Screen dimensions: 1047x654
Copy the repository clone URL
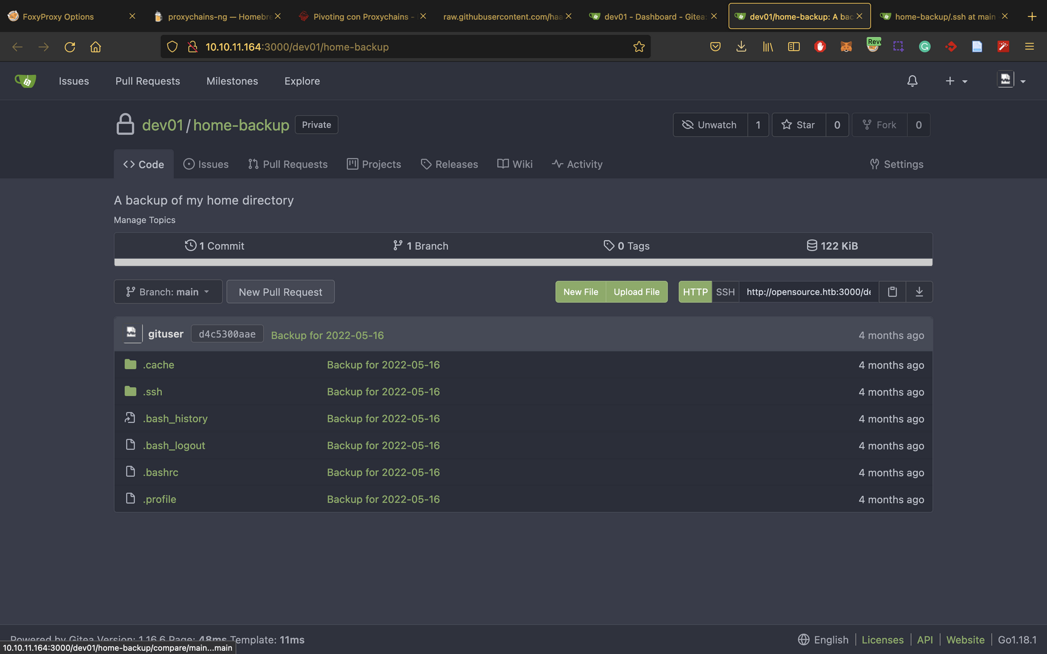892,292
